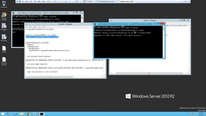Open the VMware View menu
Screen dimensions: 206x116
(31, 1)
